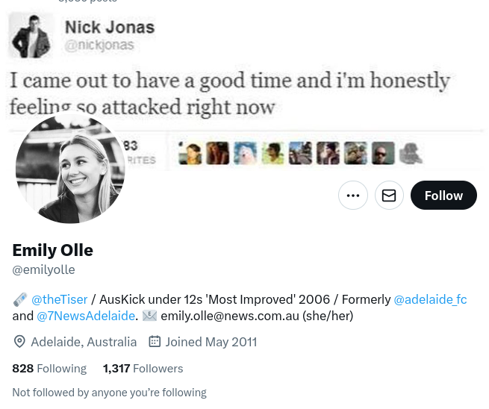Click the envelope message icon

pyautogui.click(x=389, y=196)
